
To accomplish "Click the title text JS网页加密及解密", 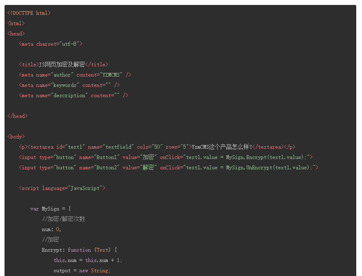I will [62, 65].
